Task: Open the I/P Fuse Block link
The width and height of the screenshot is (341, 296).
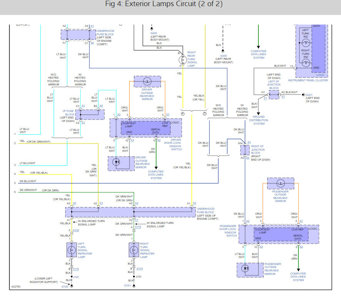Action: coord(68,113)
